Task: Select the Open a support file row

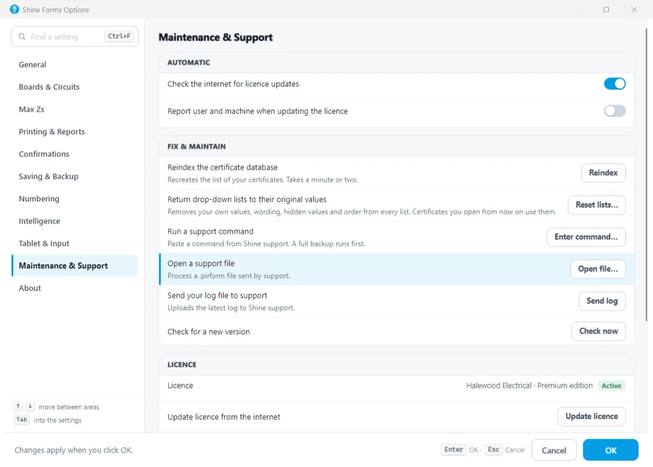Action: click(x=397, y=269)
